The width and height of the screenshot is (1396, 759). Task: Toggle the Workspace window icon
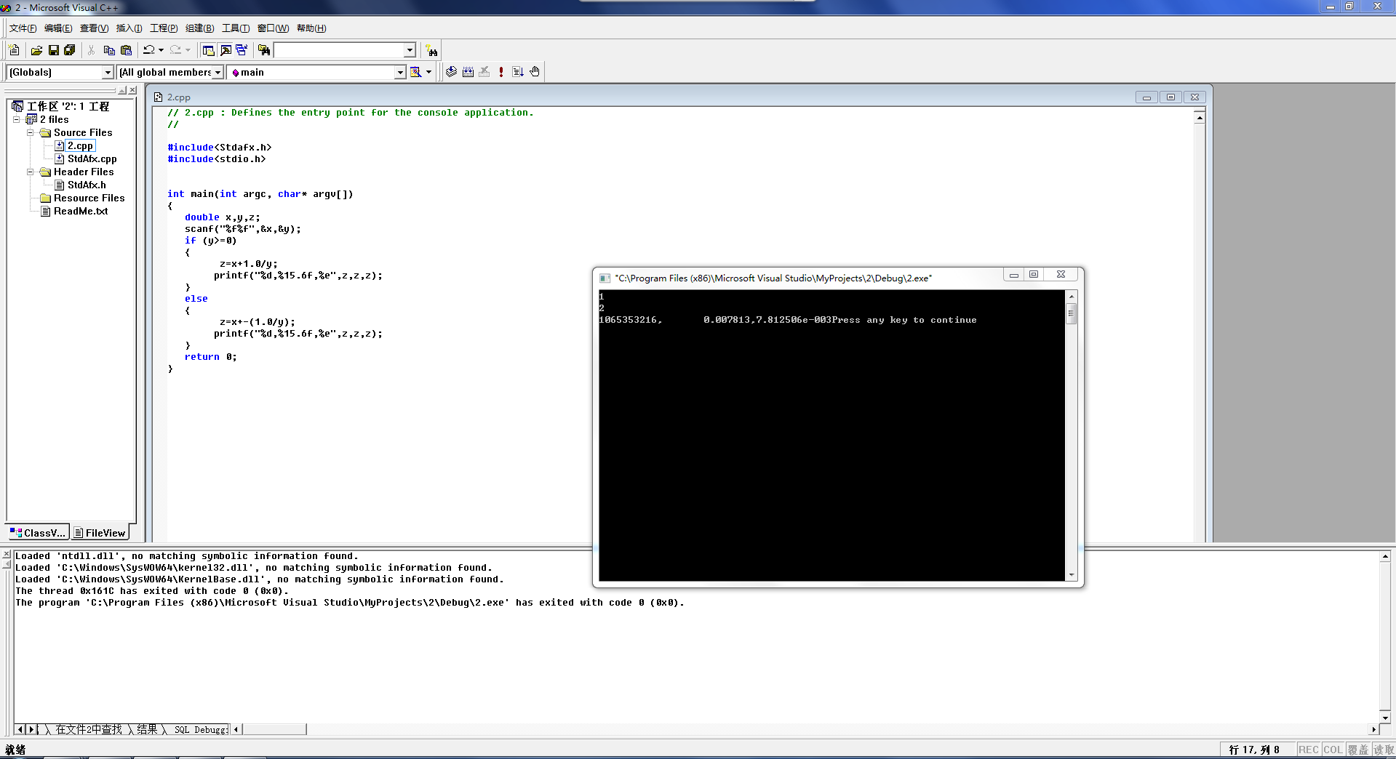click(209, 50)
